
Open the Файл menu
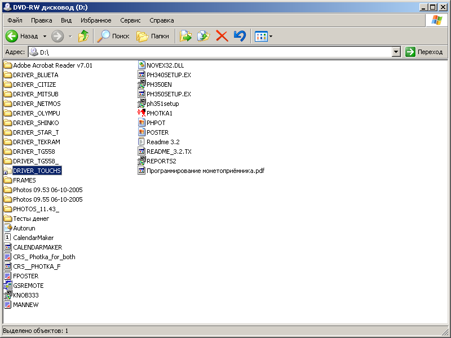point(15,20)
